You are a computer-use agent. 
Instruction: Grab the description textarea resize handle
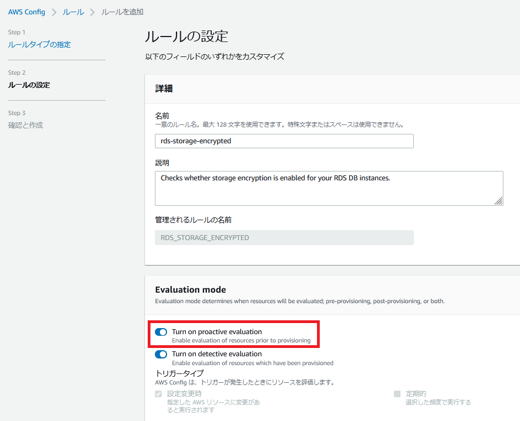498,201
